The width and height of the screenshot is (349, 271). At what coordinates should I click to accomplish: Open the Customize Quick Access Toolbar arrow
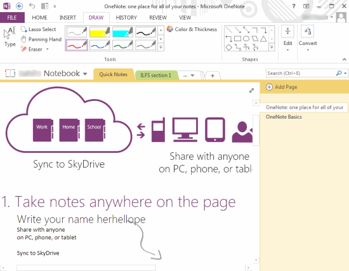pos(55,6)
